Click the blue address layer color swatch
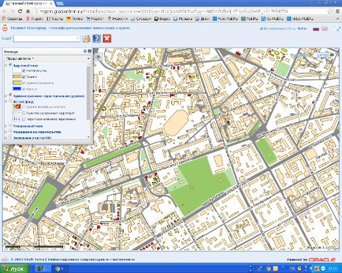The width and height of the screenshot is (342, 273). (x=17, y=88)
